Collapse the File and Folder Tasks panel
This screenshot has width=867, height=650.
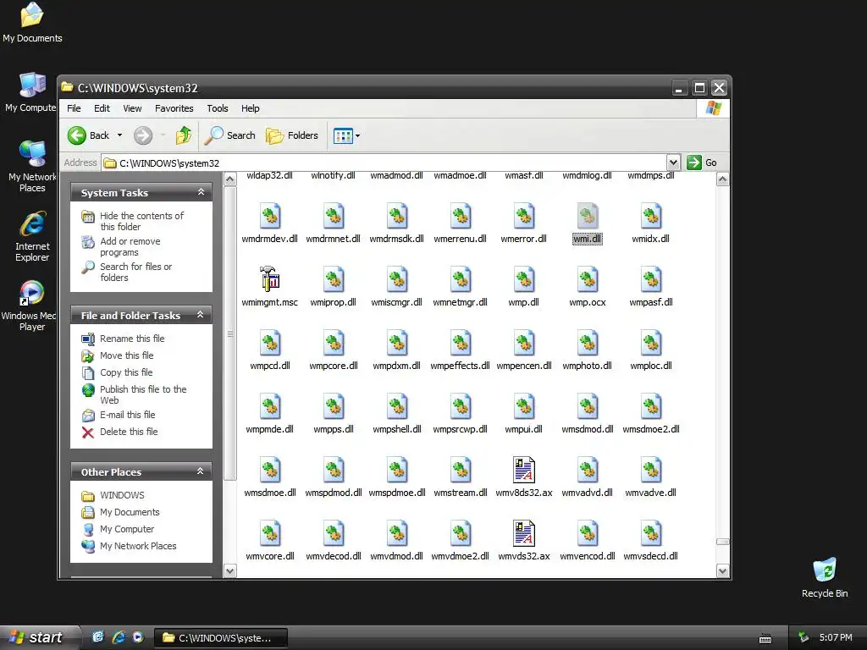coord(201,315)
